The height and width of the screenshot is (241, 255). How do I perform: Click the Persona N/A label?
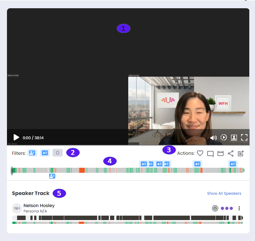coord(35,211)
